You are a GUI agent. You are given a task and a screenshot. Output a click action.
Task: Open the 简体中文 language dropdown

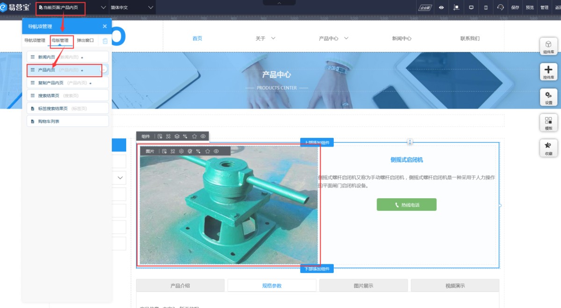[132, 7]
